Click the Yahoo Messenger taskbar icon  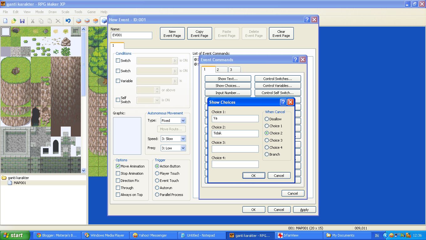tap(153, 235)
